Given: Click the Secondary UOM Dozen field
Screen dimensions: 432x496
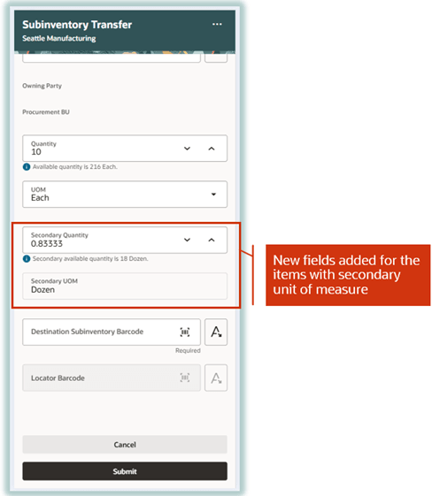Looking at the screenshot, I should tap(125, 286).
